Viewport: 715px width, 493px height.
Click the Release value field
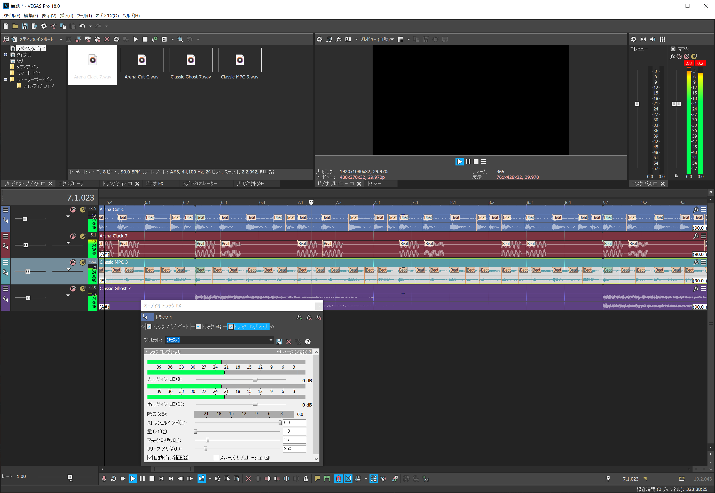tap(294, 449)
